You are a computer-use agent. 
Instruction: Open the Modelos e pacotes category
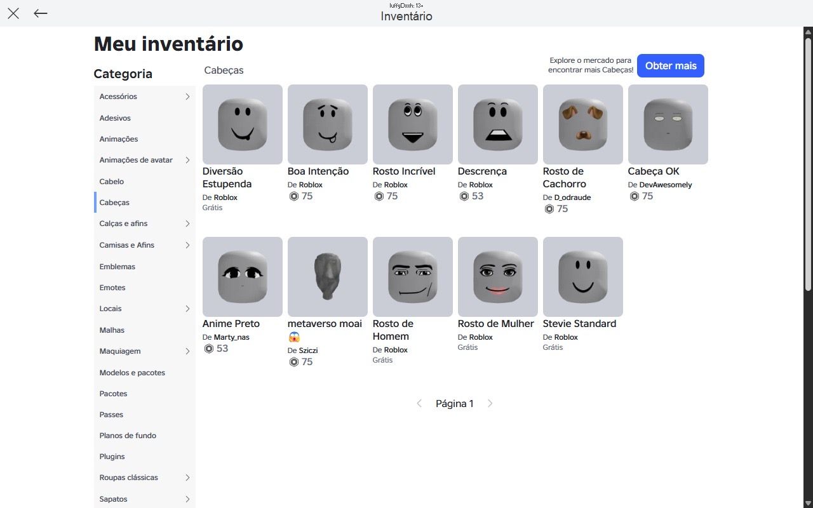click(x=145, y=373)
